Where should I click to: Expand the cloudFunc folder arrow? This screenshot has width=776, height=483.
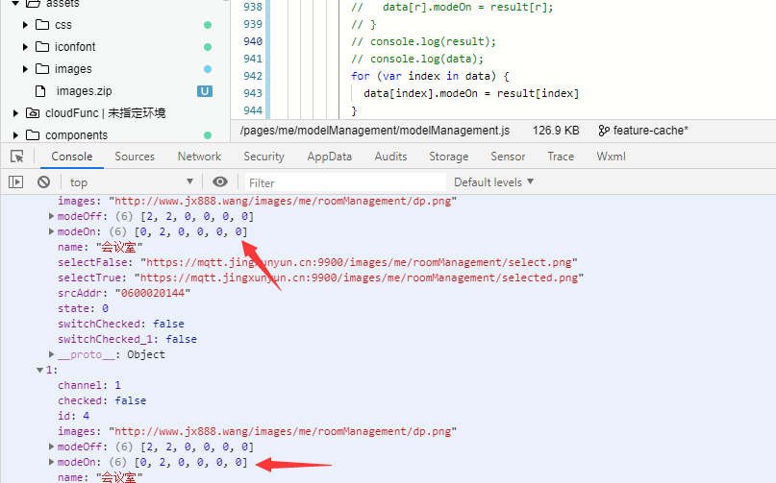[x=15, y=113]
